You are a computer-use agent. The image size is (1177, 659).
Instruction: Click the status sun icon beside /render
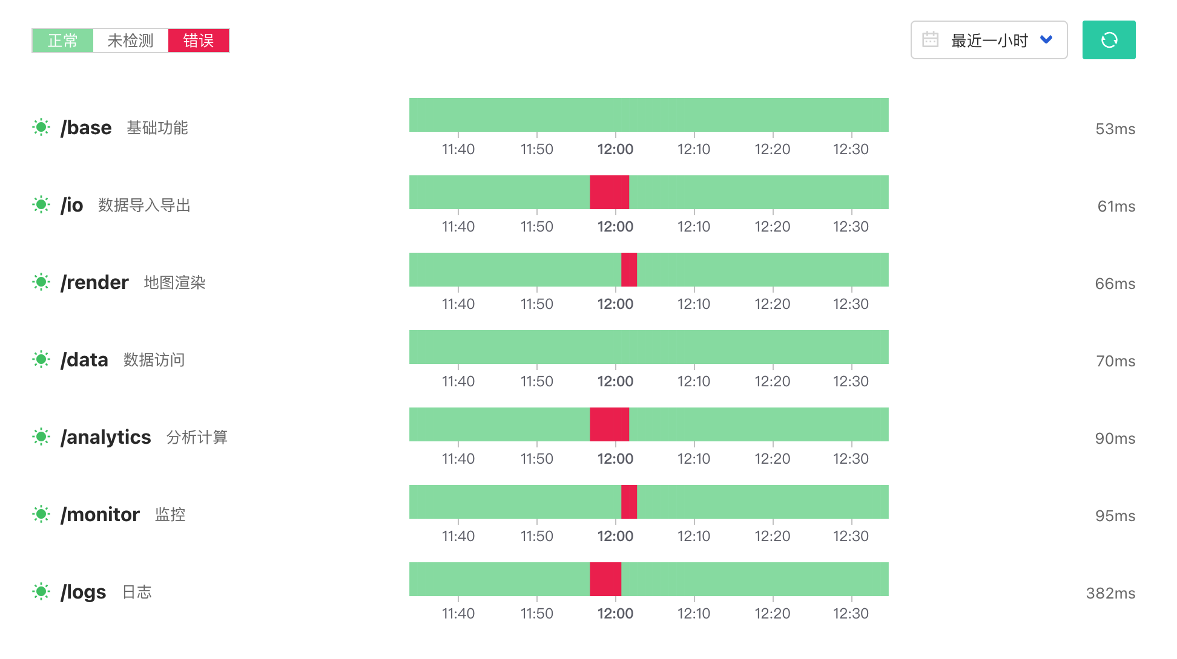pyautogui.click(x=41, y=282)
